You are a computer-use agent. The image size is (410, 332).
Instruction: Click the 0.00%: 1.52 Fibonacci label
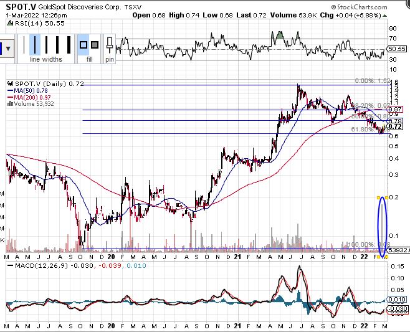click(x=373, y=81)
